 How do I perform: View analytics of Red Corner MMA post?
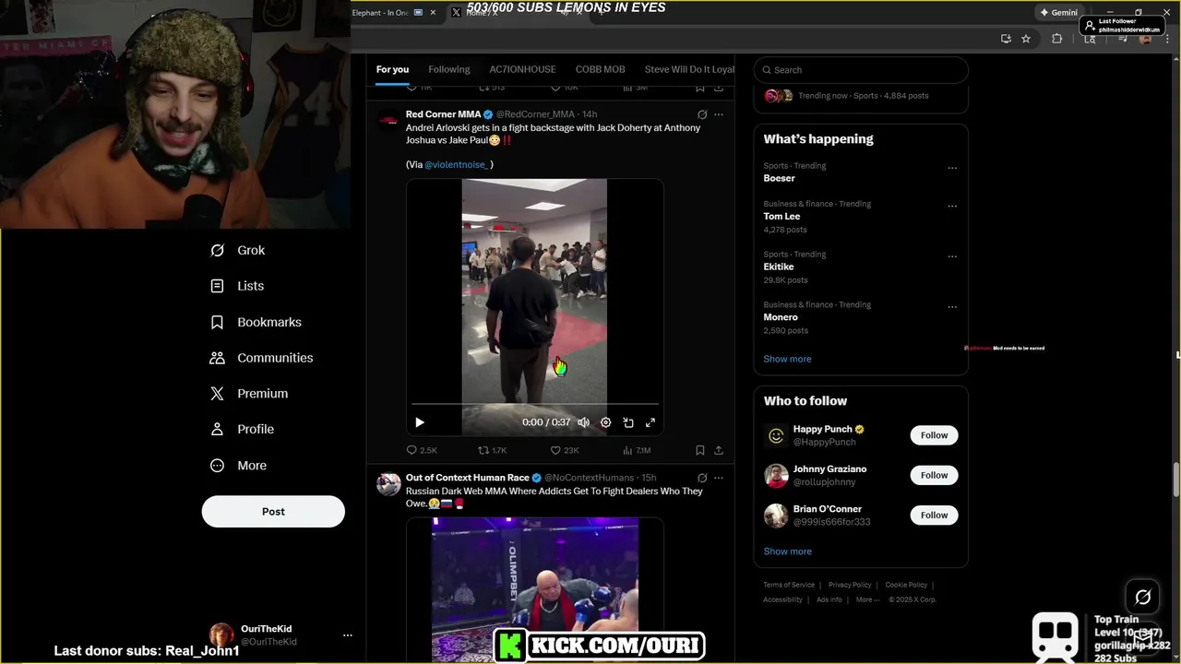click(x=637, y=450)
